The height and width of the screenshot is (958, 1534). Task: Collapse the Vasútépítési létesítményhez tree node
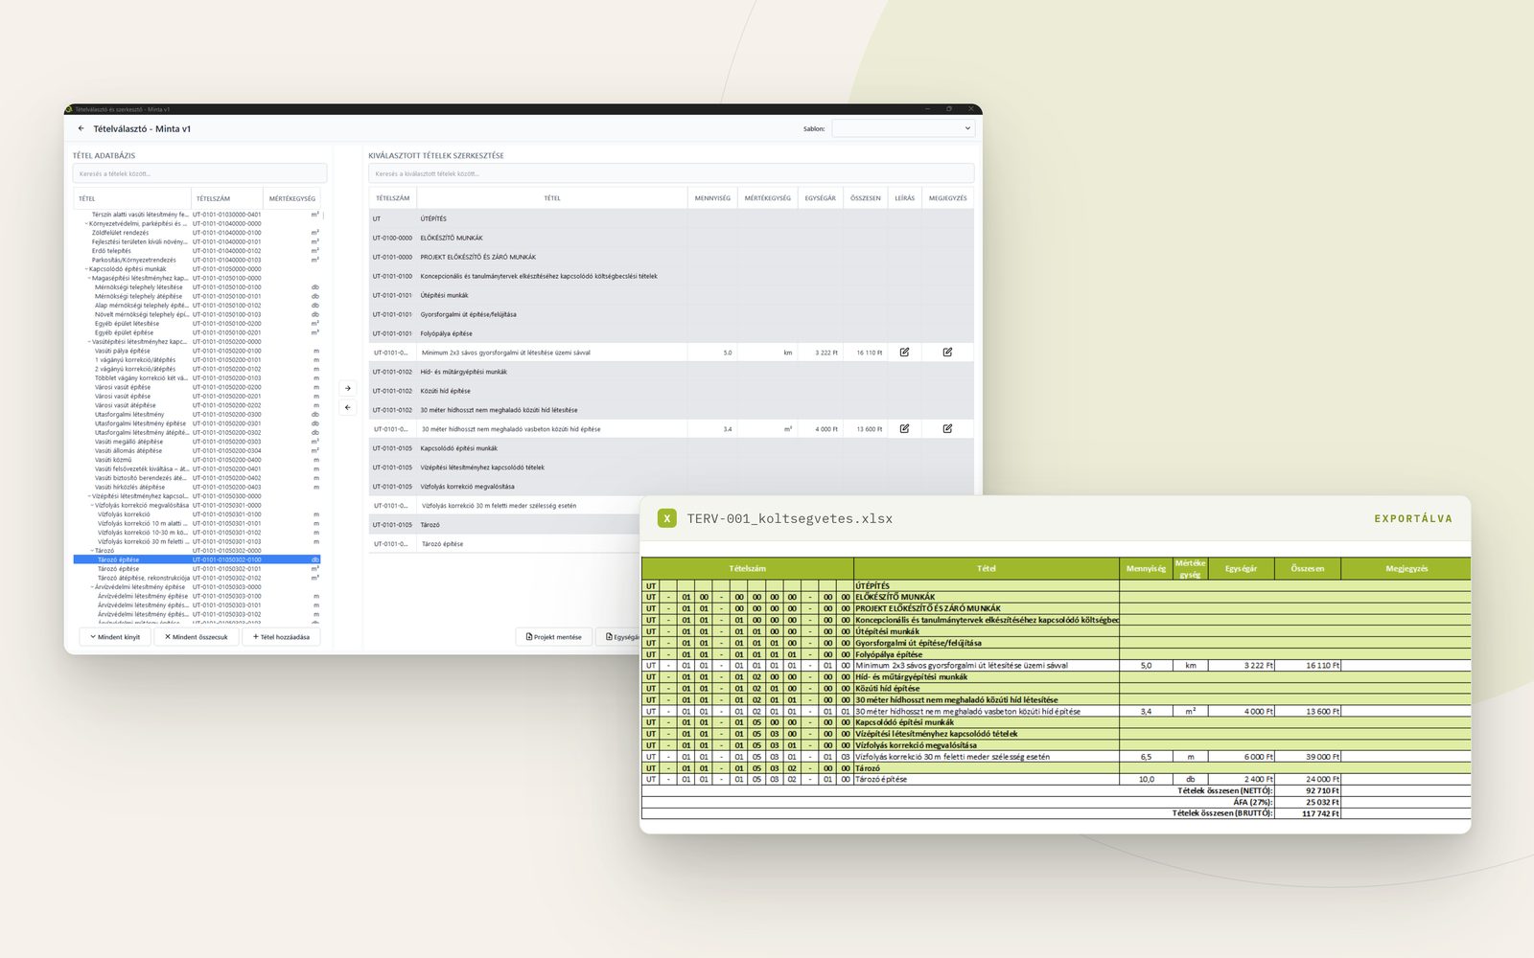click(x=89, y=342)
